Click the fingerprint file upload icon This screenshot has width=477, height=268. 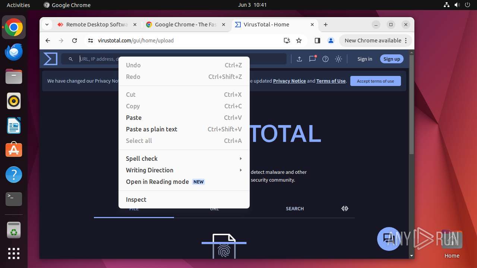[x=224, y=246]
